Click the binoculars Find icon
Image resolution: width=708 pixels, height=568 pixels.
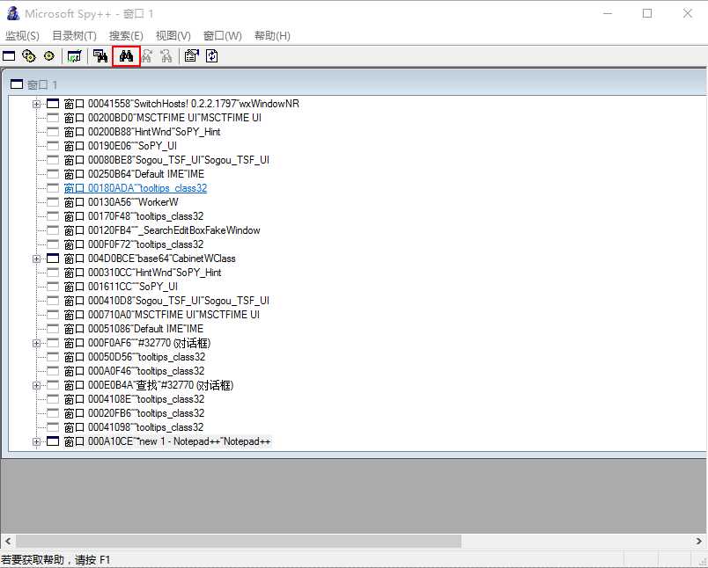[126, 56]
